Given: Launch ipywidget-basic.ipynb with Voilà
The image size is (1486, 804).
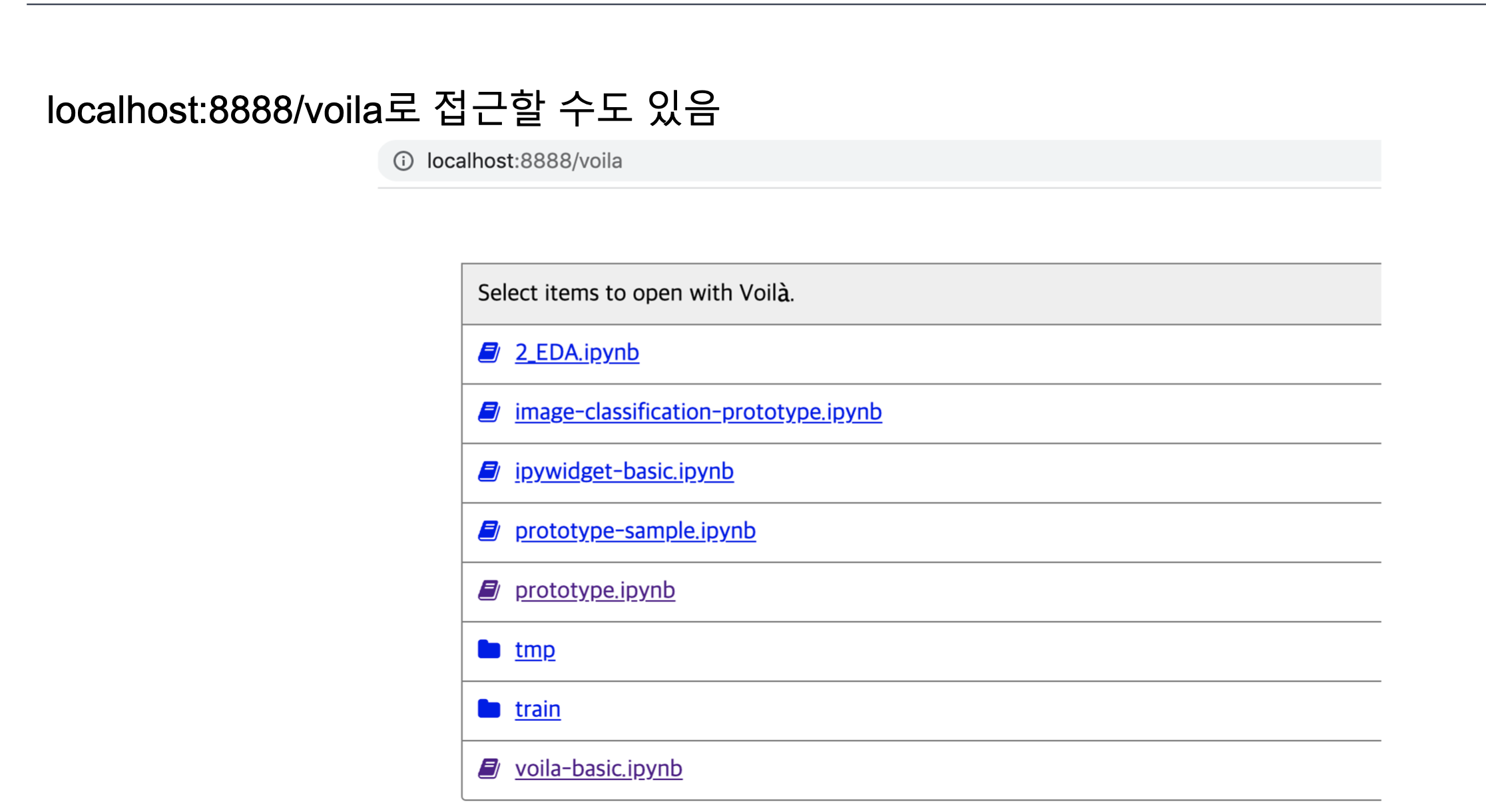Looking at the screenshot, I should [624, 471].
